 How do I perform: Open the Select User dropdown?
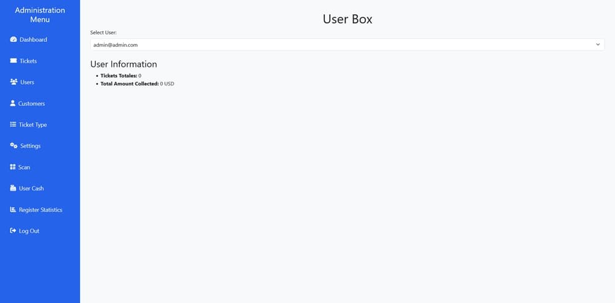coord(344,45)
